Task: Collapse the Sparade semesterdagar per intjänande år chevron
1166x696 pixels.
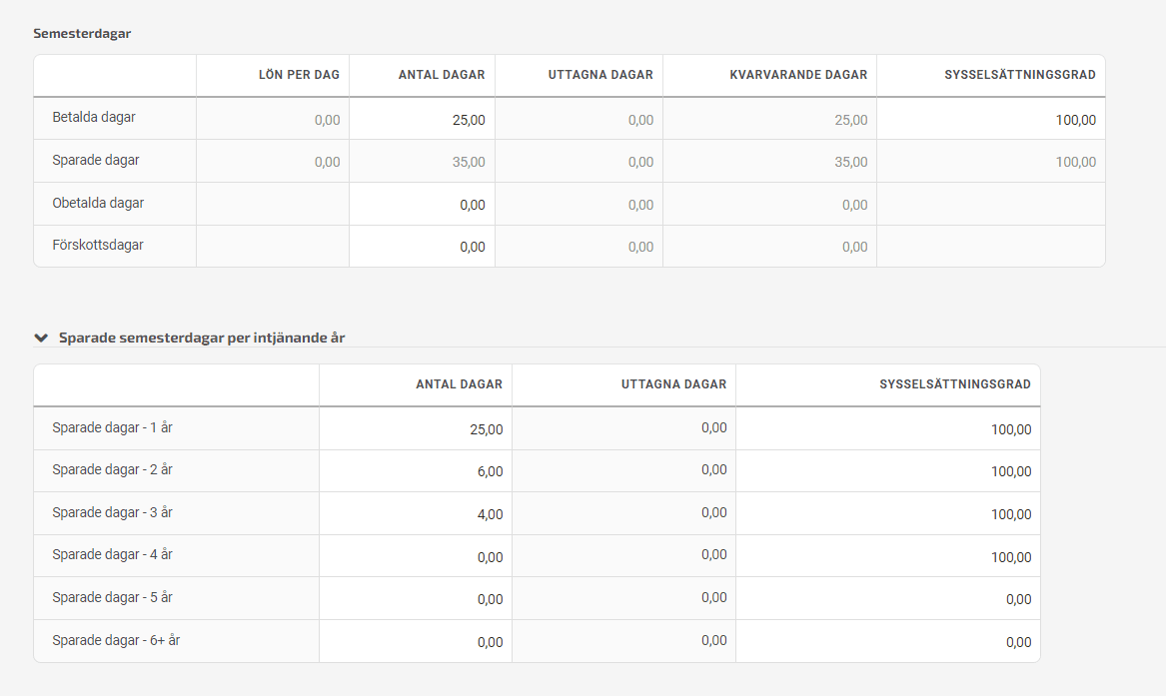Action: click(41, 339)
